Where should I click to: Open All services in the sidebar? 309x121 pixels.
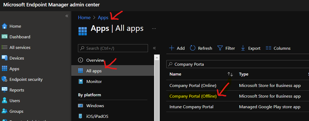coord(20,47)
